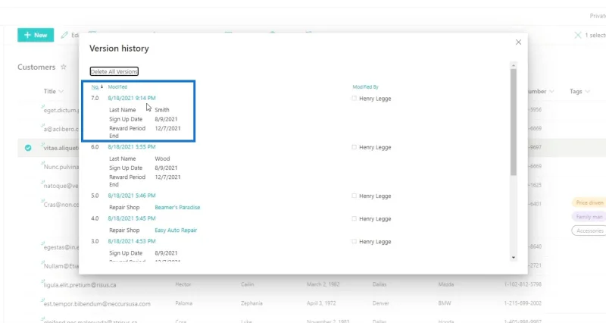Click the Modified column header

[x=117, y=87]
